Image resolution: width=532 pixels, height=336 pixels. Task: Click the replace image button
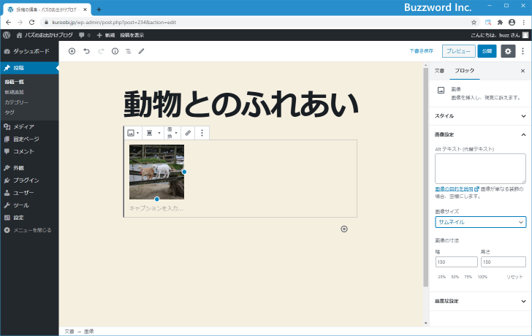click(x=172, y=133)
